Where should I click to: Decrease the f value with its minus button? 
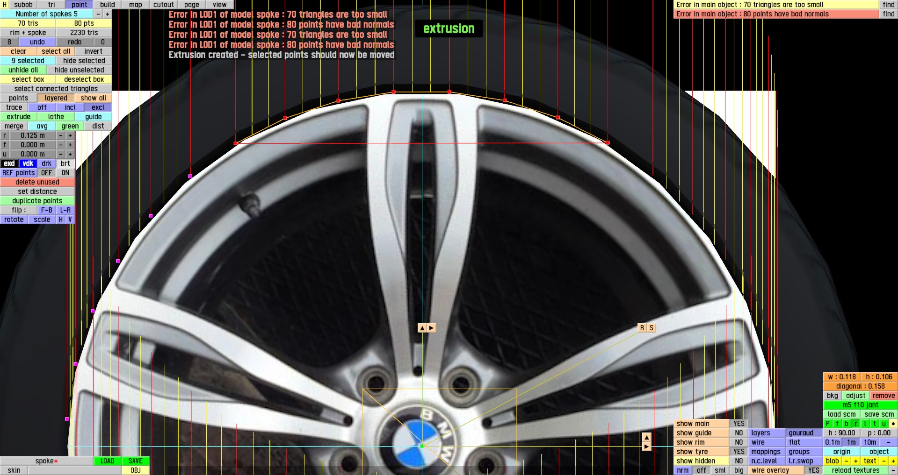pyautogui.click(x=61, y=145)
